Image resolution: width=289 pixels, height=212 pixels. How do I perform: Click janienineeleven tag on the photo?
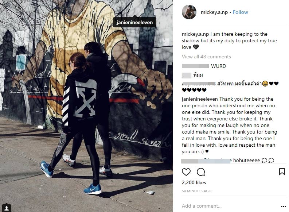(134, 22)
